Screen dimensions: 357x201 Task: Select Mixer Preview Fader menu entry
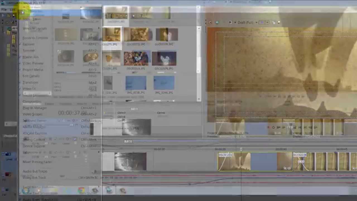pos(37,162)
